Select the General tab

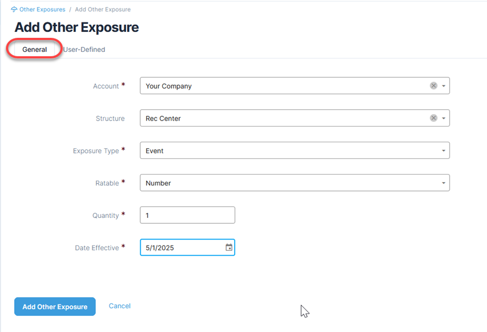point(35,49)
